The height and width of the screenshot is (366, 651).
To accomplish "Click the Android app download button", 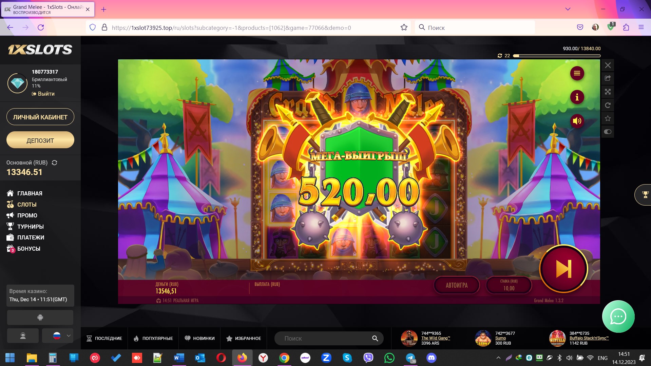I will pyautogui.click(x=40, y=317).
